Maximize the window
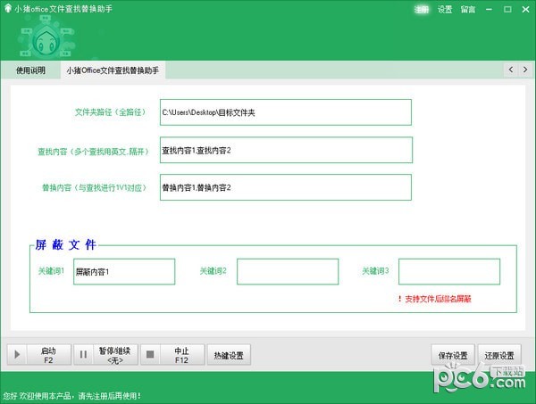 [x=507, y=9]
